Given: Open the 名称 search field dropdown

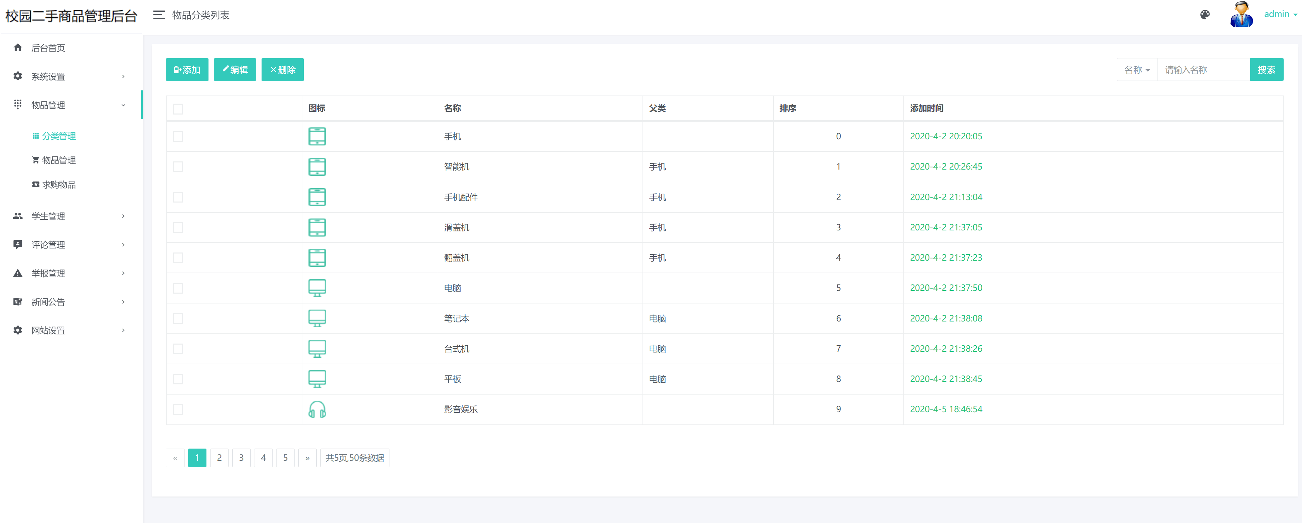Looking at the screenshot, I should click(x=1137, y=70).
